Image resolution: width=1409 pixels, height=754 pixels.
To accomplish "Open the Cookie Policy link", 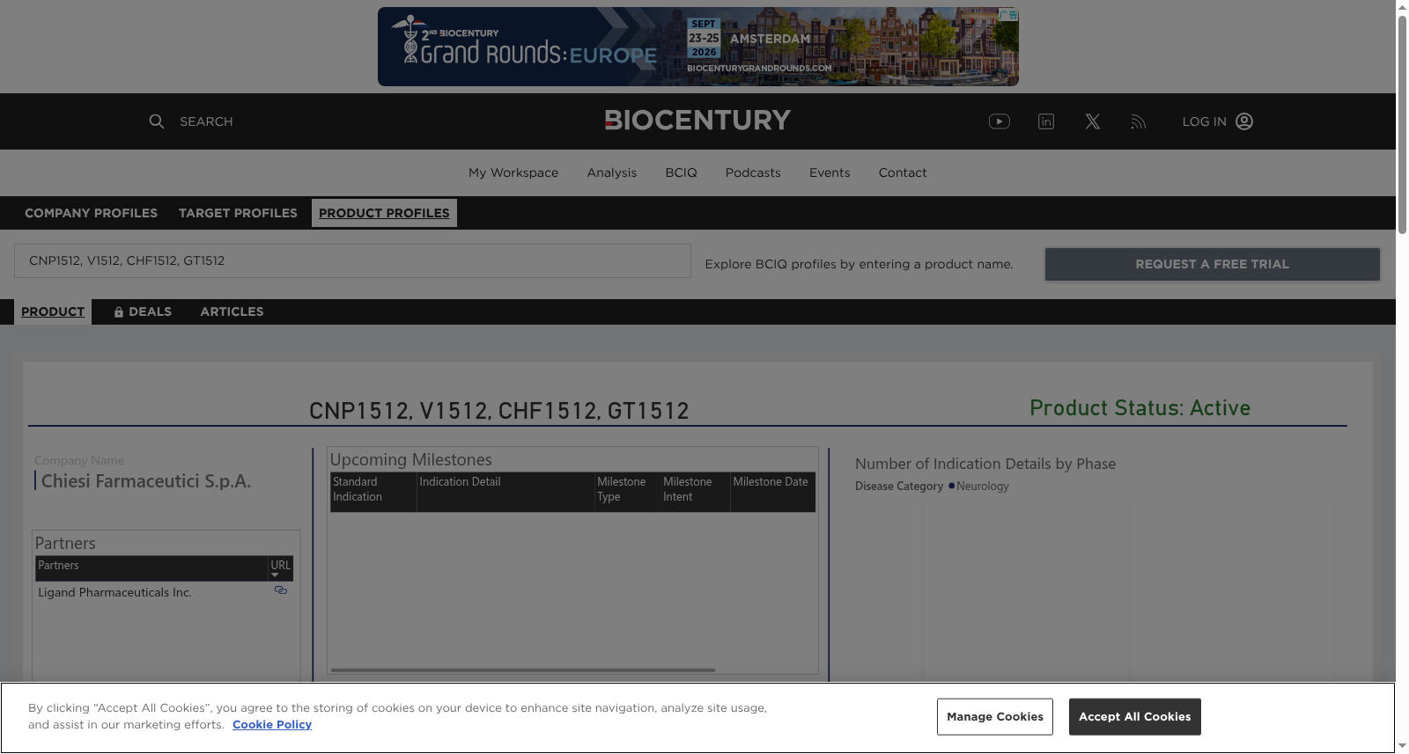I will (x=272, y=725).
